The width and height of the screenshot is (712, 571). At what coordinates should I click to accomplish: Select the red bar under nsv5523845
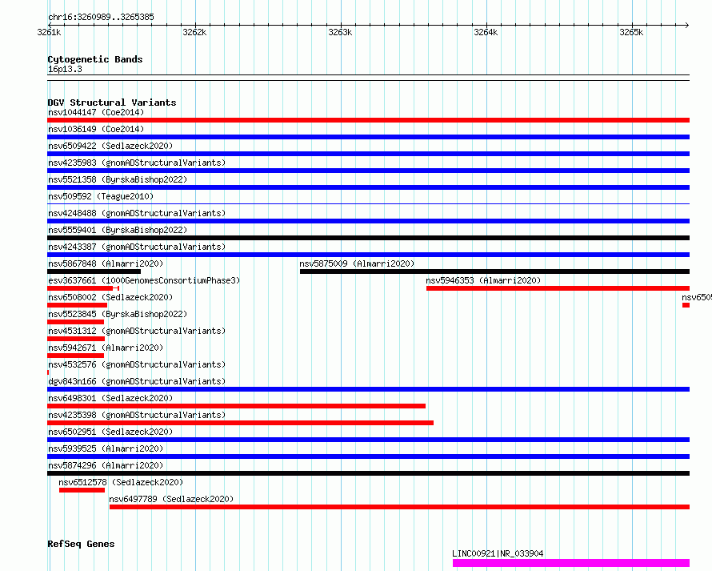pyautogui.click(x=75, y=322)
